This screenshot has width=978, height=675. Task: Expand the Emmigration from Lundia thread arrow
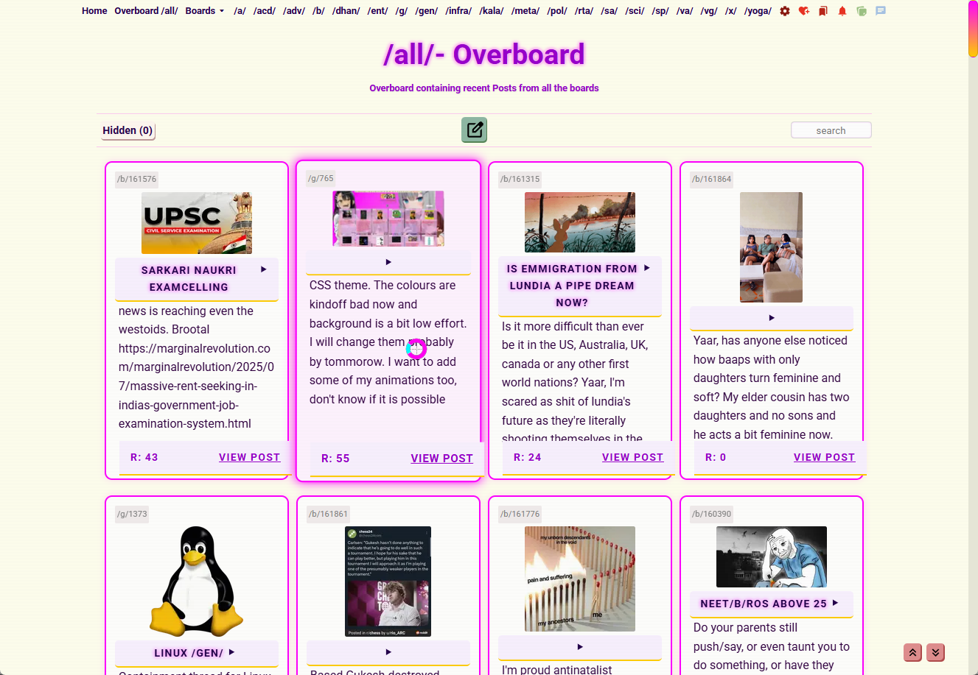647,269
